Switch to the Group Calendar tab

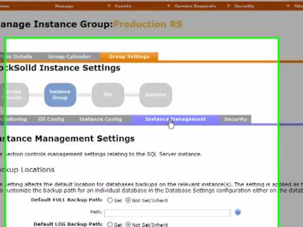(69, 57)
